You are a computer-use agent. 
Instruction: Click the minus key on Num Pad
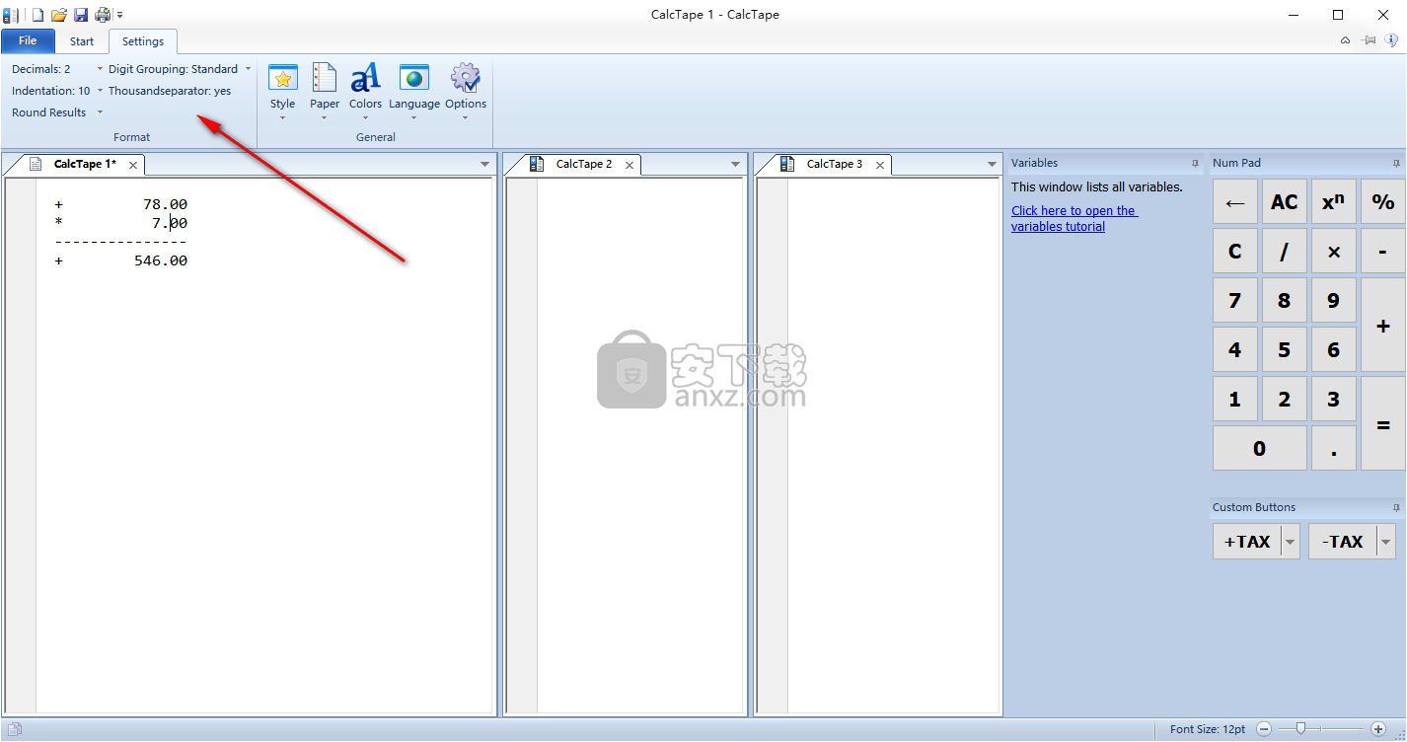click(x=1383, y=251)
